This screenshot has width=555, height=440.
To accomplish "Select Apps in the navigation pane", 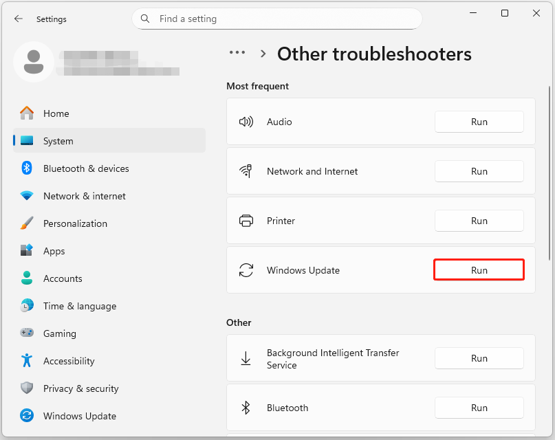I will [56, 251].
